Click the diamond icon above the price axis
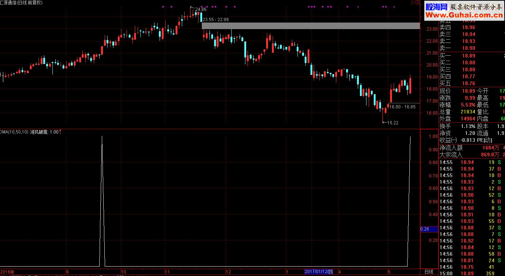Image resolution: width=505 pixels, height=276 pixels. (412, 3)
